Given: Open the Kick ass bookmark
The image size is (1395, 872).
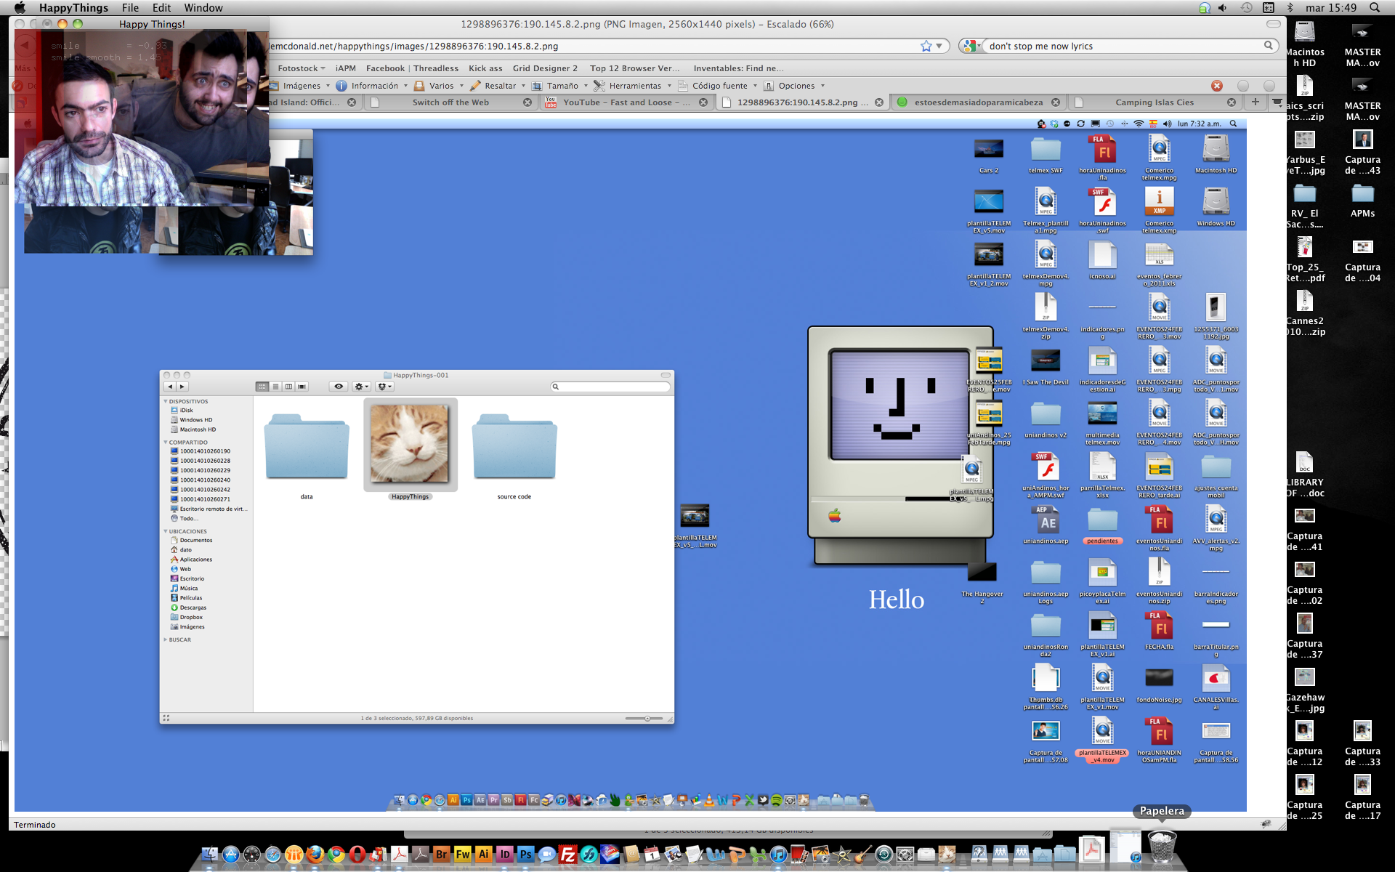Looking at the screenshot, I should pyautogui.click(x=485, y=68).
